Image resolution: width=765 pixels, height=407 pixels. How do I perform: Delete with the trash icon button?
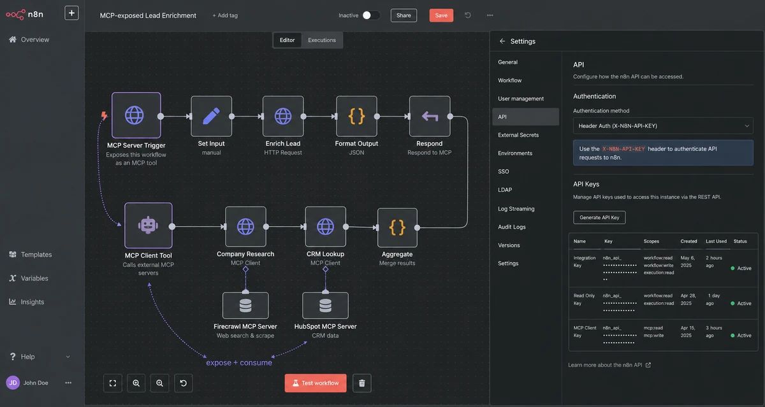click(362, 383)
